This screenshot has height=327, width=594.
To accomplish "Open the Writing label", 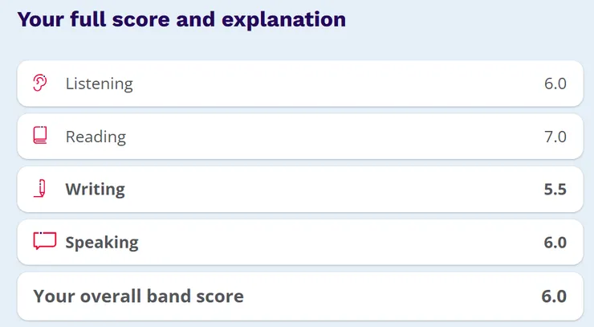I will click(x=95, y=190).
